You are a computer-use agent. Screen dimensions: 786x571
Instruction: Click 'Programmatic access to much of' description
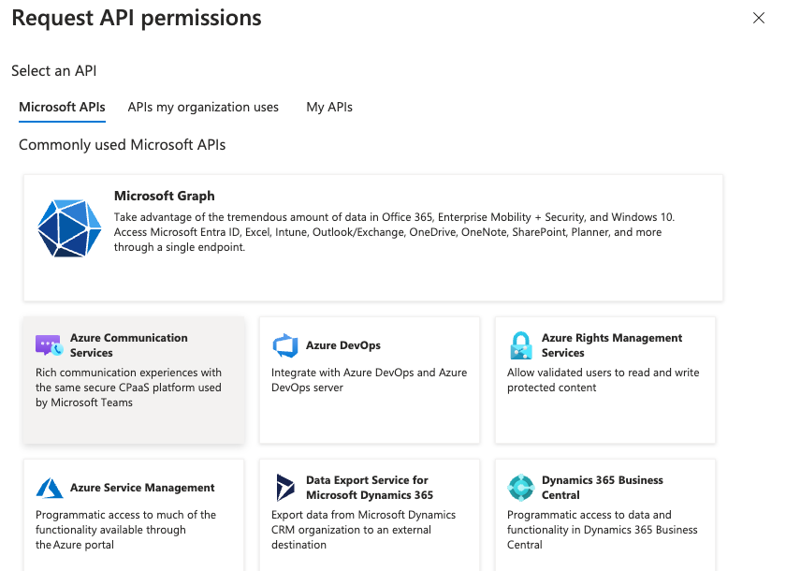125,530
